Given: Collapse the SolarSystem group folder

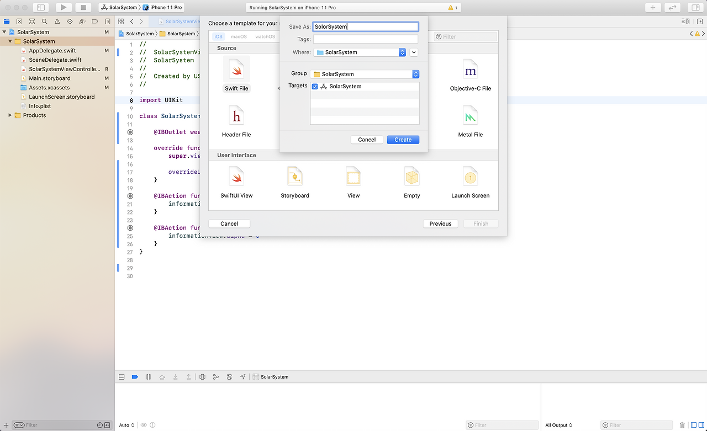Looking at the screenshot, I should coord(10,41).
